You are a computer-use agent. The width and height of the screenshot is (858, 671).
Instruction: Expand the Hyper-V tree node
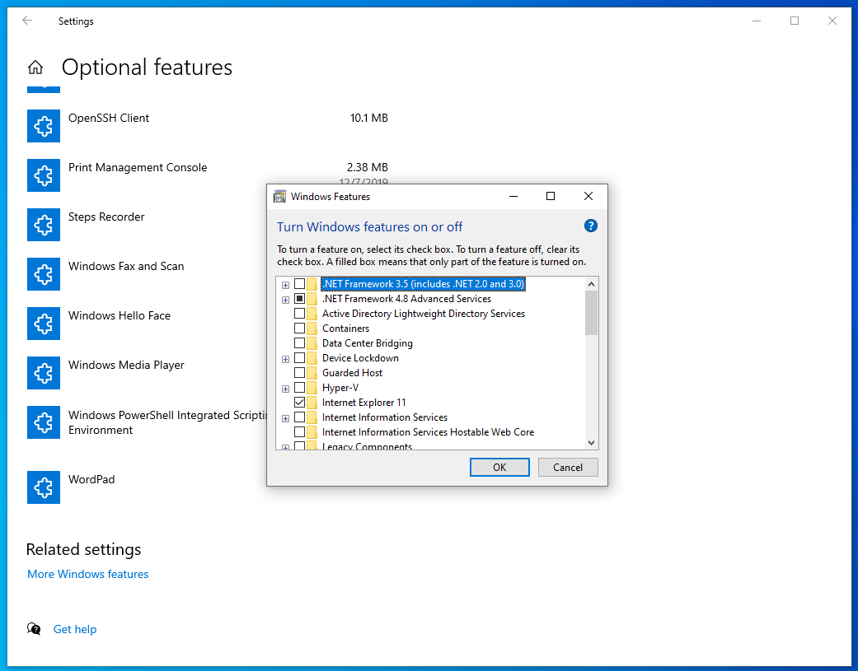286,389
